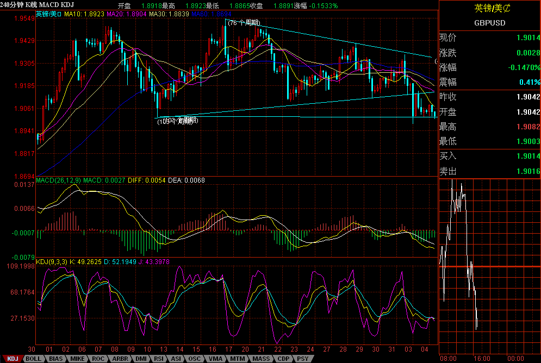
Task: Show the CDP indicator
Action: [283, 359]
